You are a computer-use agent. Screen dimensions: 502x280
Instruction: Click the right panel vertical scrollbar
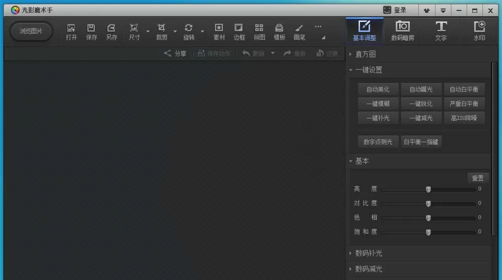(494, 149)
